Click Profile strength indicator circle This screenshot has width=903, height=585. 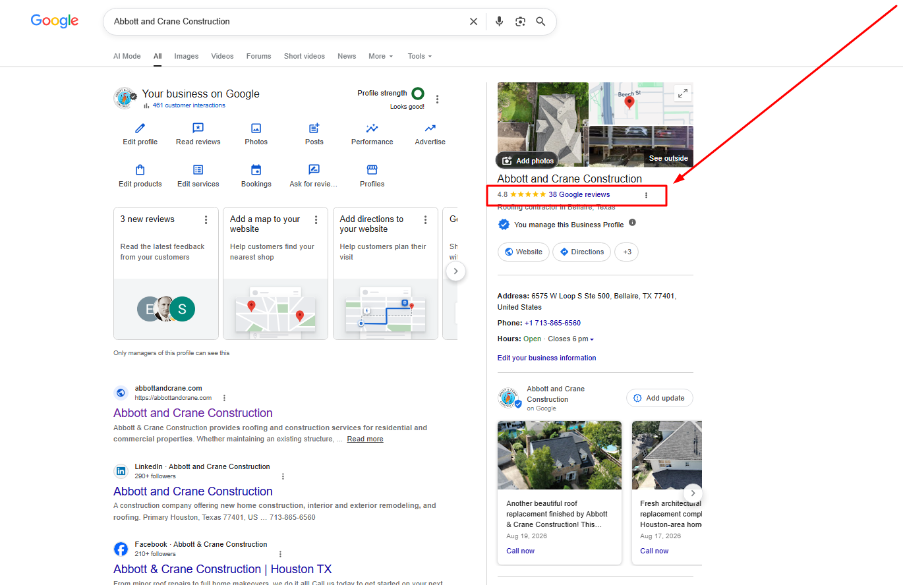[x=418, y=94]
